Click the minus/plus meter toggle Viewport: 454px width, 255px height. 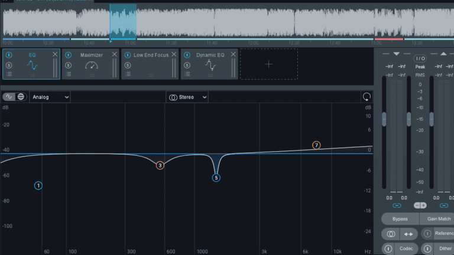(x=420, y=205)
